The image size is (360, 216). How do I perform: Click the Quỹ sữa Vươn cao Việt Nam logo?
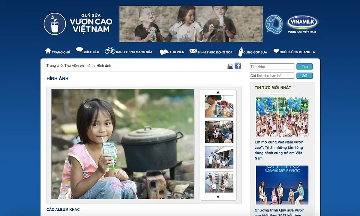(78, 24)
